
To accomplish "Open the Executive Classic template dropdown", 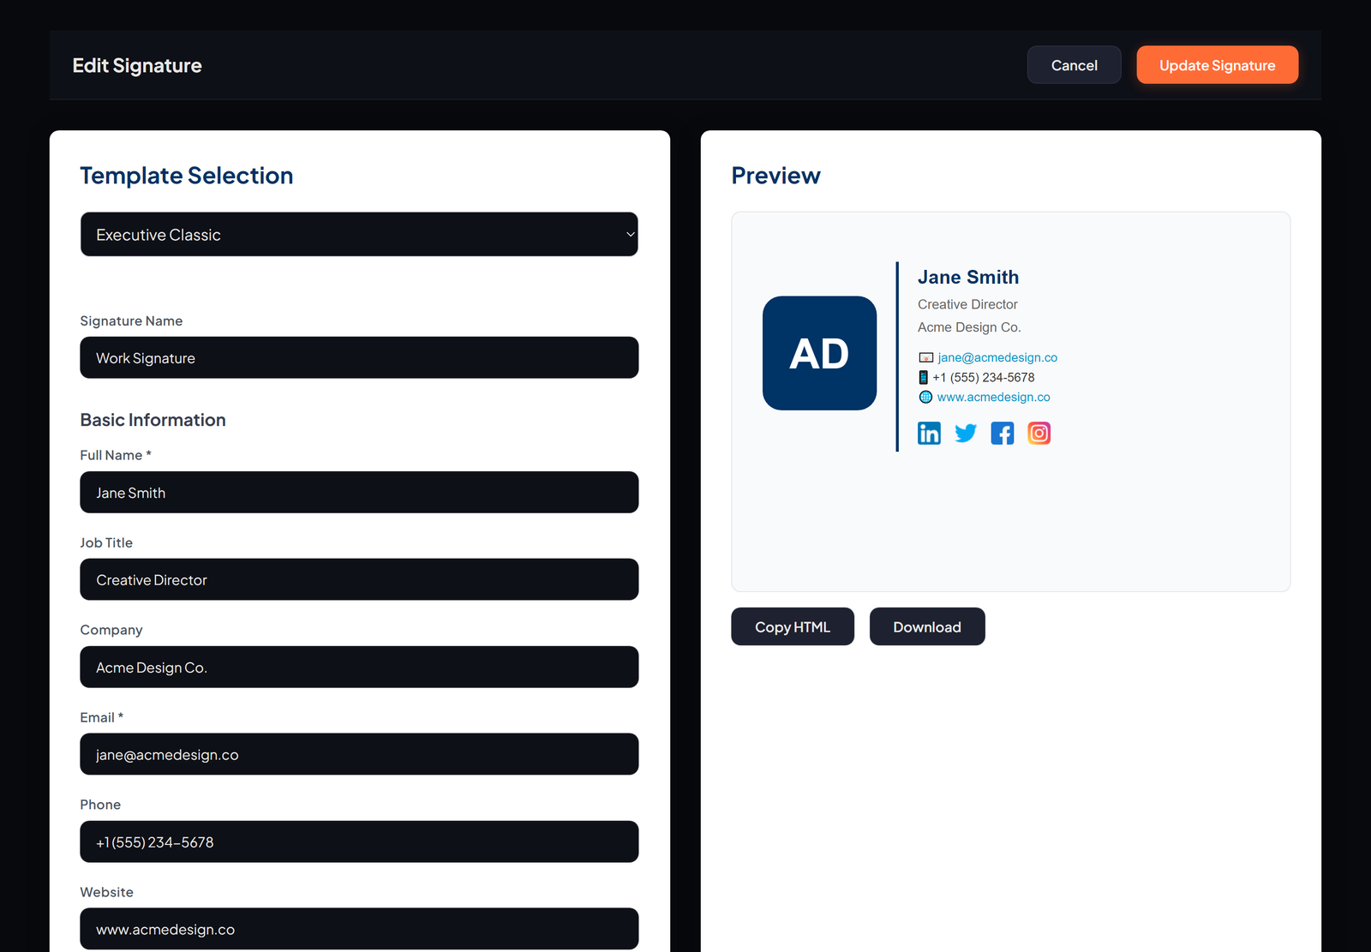I will click(359, 234).
